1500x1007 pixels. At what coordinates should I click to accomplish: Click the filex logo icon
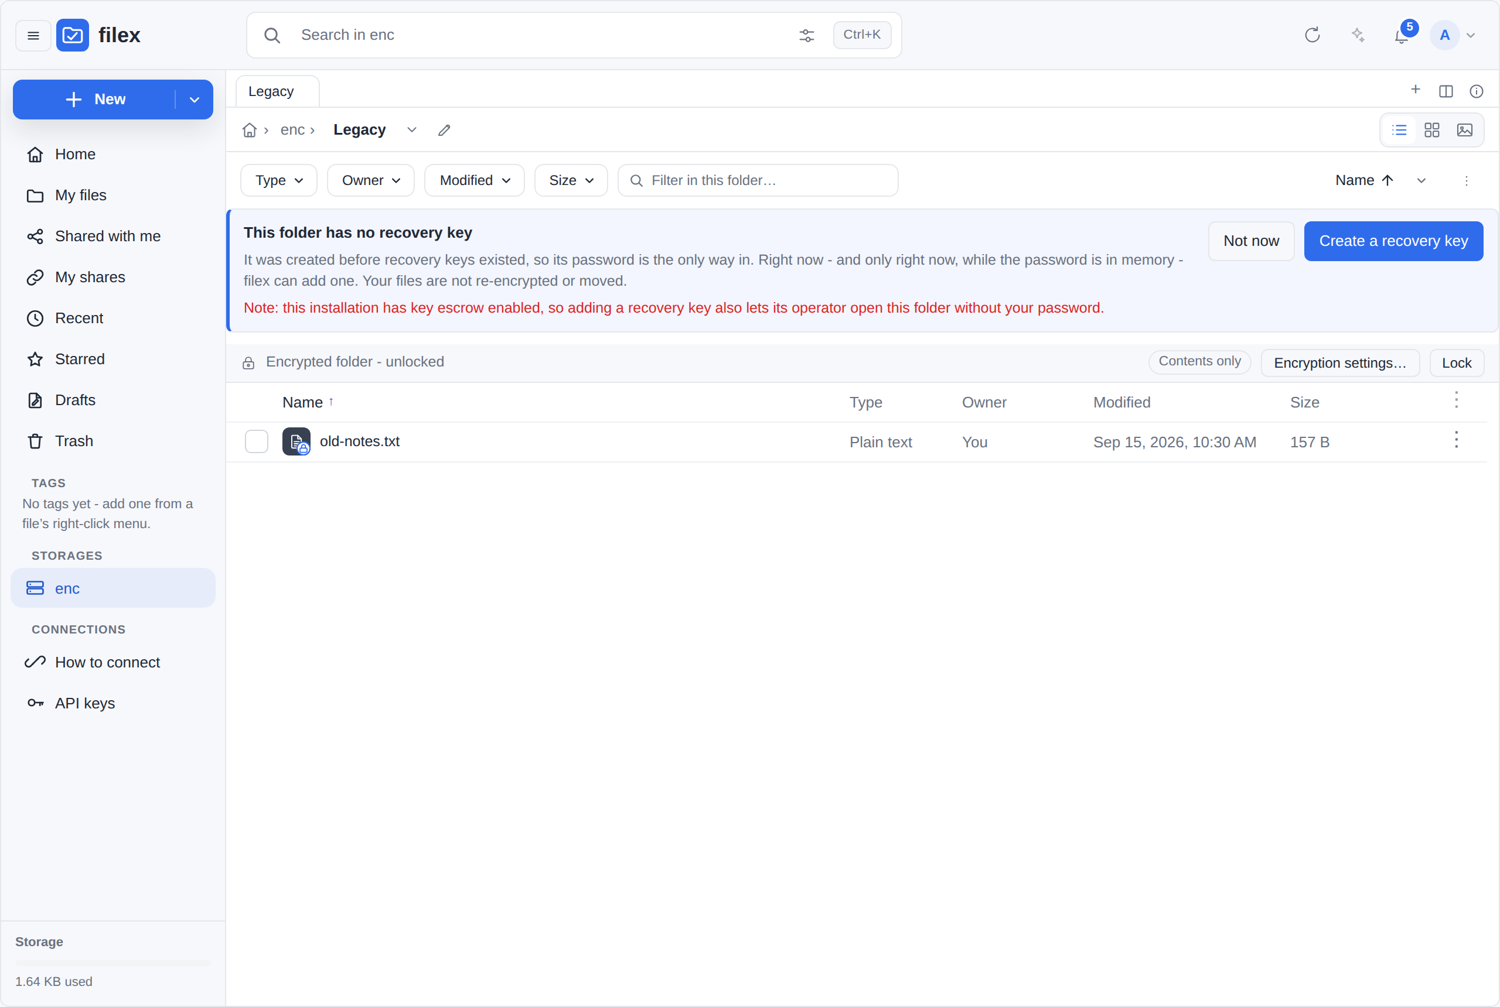(x=73, y=35)
